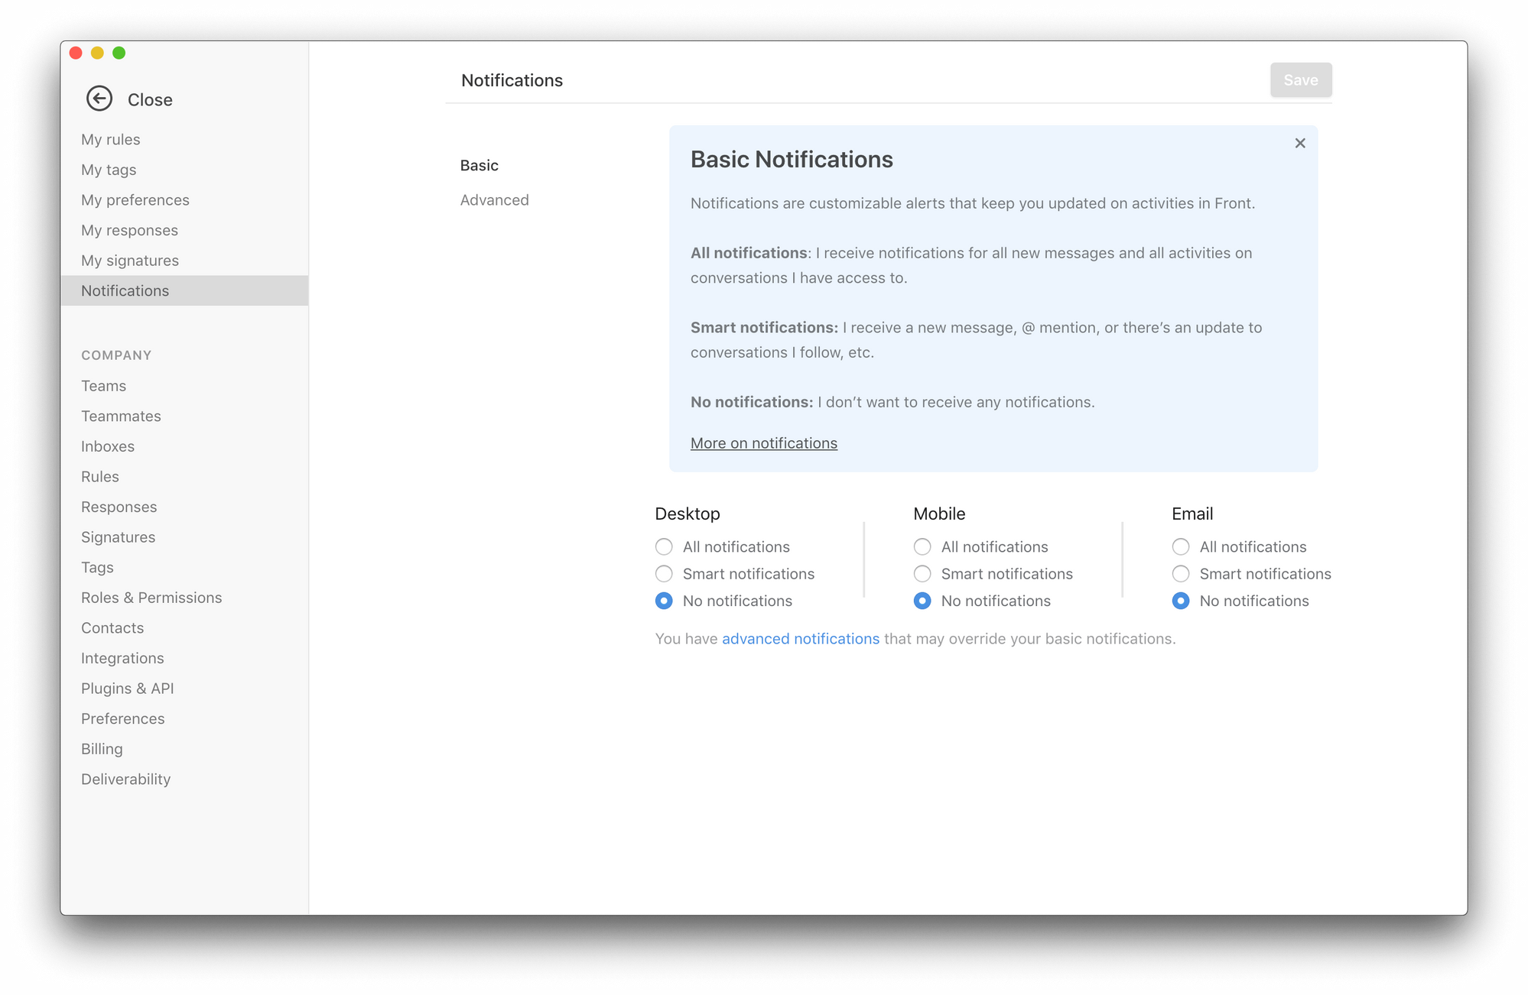The height and width of the screenshot is (995, 1528).
Task: Choose Email Smart notifications radio
Action: (x=1181, y=574)
